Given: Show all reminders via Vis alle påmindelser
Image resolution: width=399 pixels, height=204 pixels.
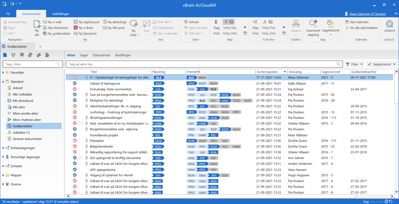Looking at the screenshot, I should click(x=361, y=28).
